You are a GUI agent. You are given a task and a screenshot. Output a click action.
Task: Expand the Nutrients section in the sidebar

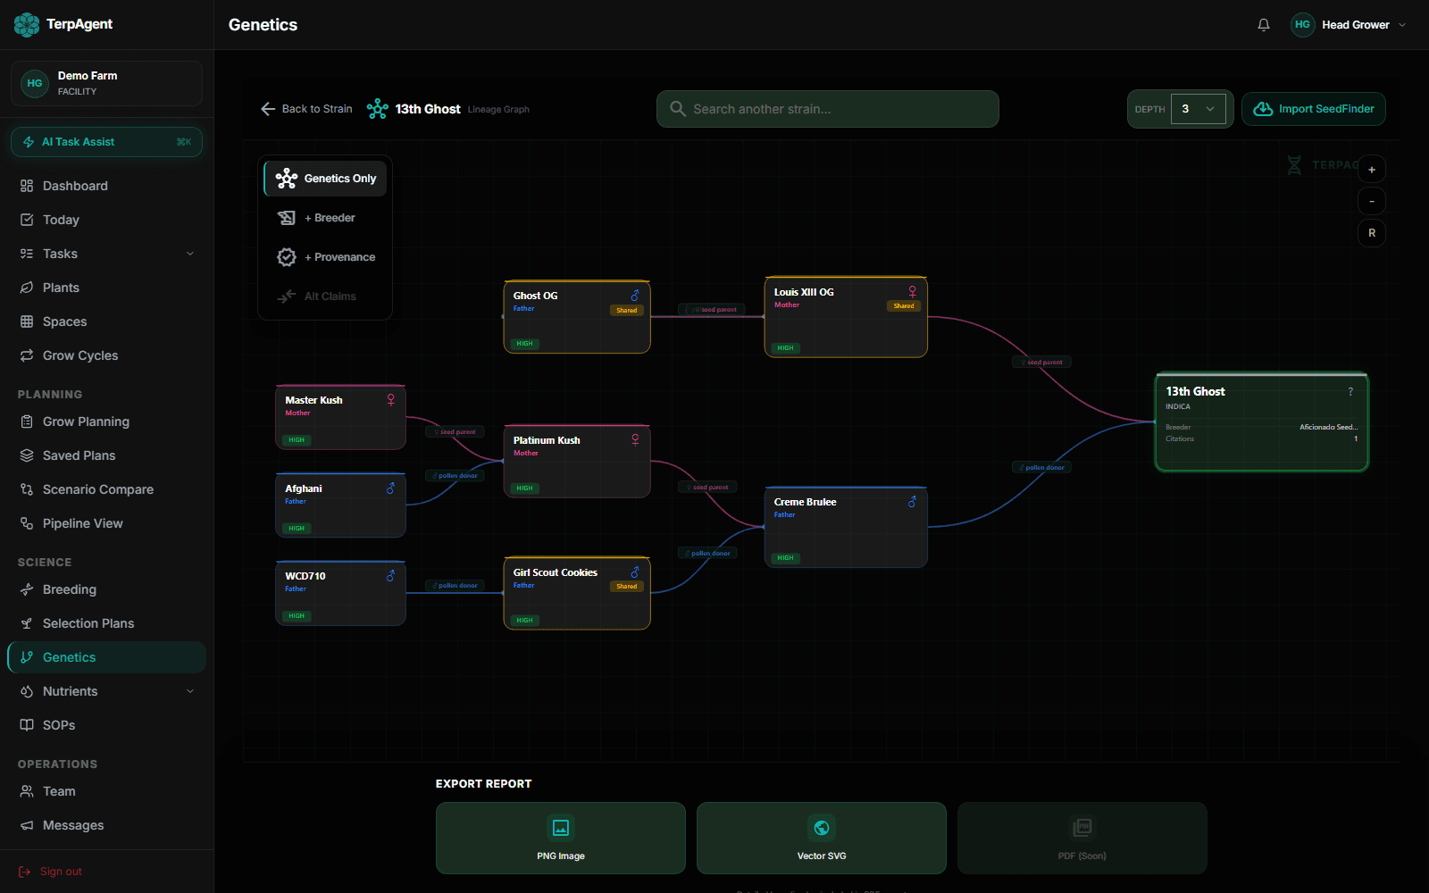[x=106, y=690]
